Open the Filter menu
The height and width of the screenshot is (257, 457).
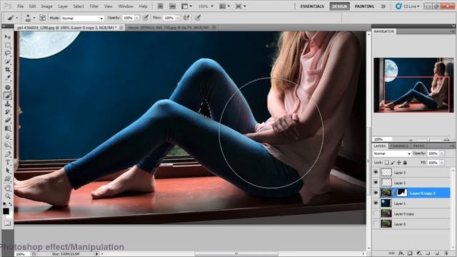click(x=94, y=6)
